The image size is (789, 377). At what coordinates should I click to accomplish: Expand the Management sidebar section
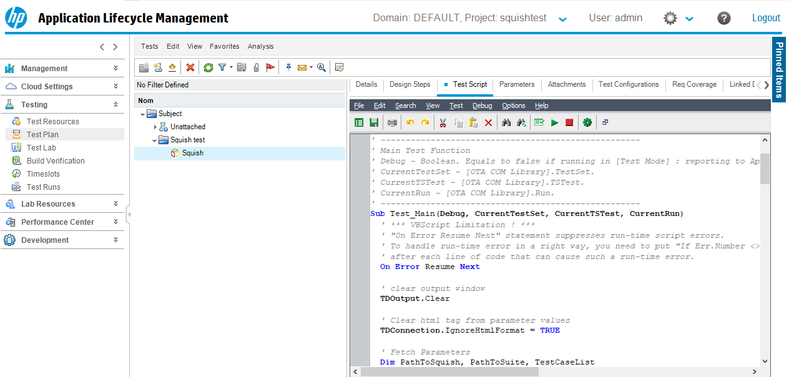click(x=115, y=69)
